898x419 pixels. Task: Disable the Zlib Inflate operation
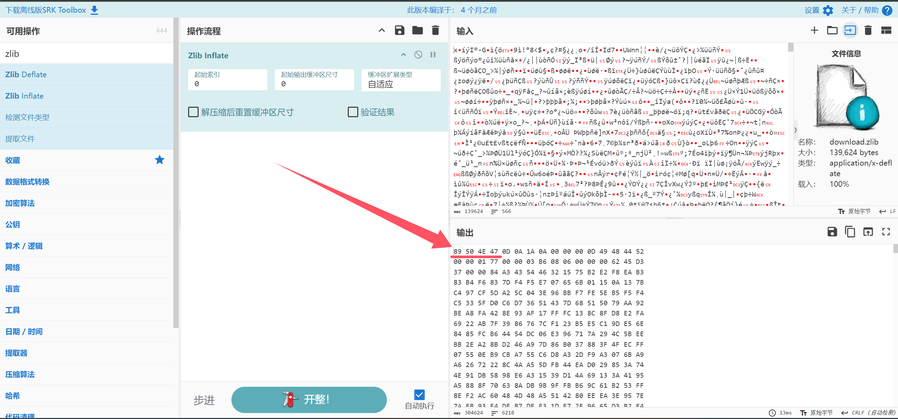418,55
